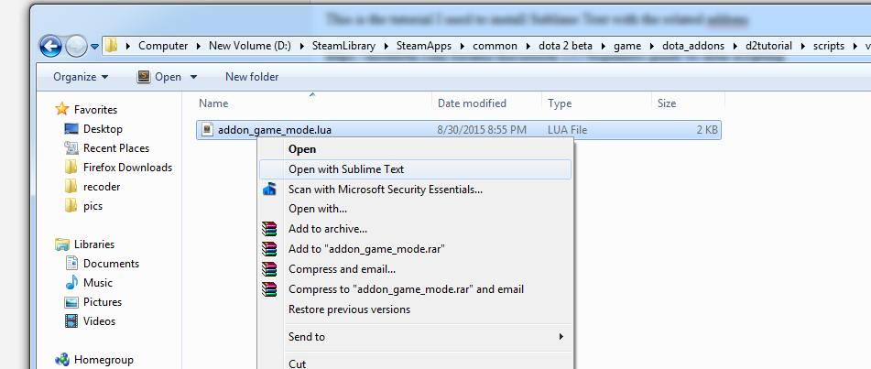Open Desktop label in Favorites
The height and width of the screenshot is (369, 871).
[103, 129]
